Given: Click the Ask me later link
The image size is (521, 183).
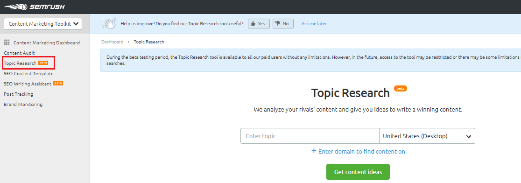Looking at the screenshot, I should [x=314, y=24].
